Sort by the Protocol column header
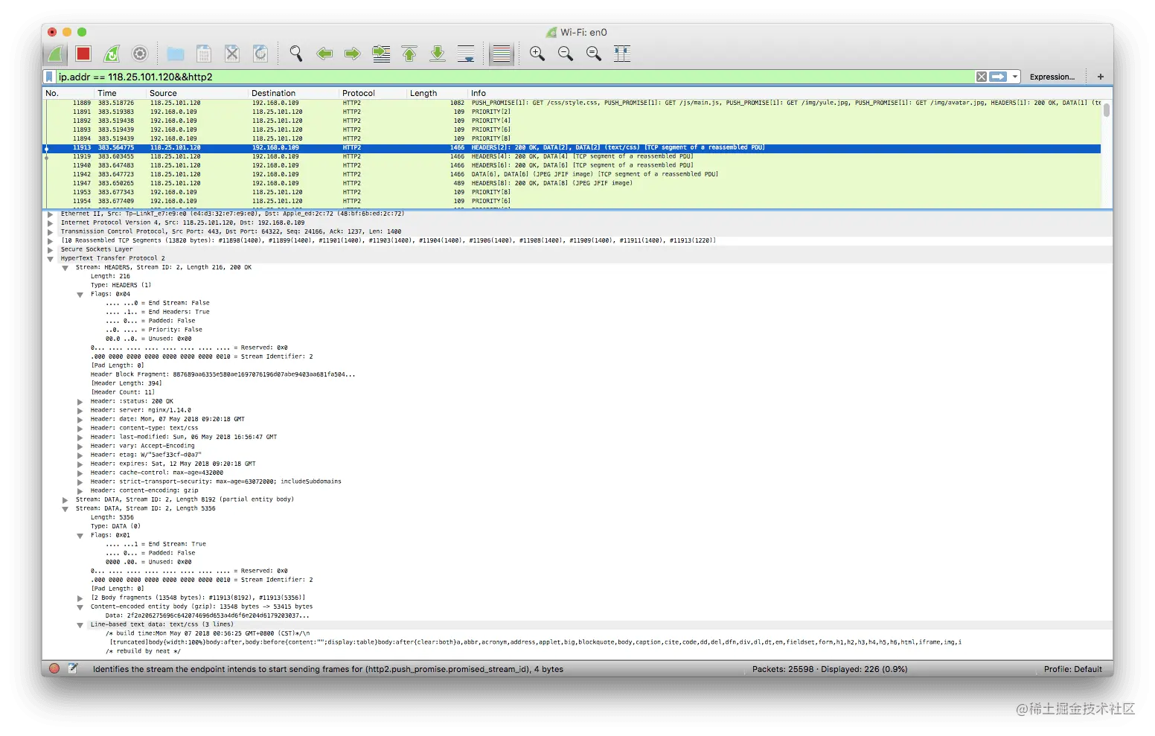This screenshot has width=1155, height=736. [373, 93]
